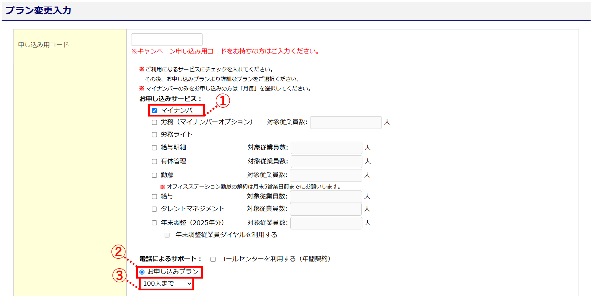Click the red キャンペーン申し込み用コード note

[x=226, y=51]
